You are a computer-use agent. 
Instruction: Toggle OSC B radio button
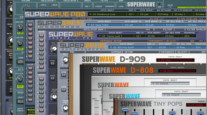coord(55,5)
